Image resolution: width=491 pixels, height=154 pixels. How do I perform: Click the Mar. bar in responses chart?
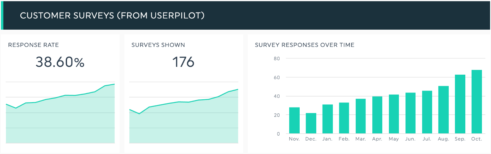361,116
